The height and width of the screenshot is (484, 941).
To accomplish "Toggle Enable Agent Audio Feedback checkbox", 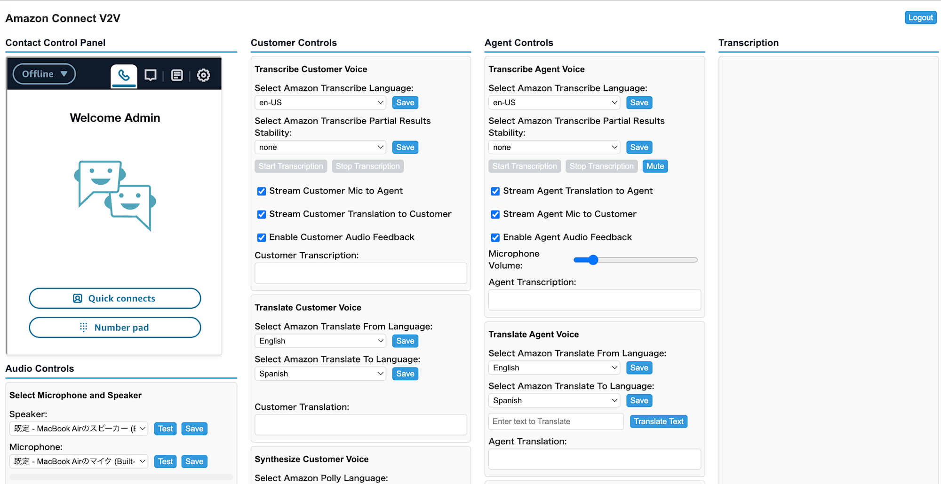I will [495, 237].
